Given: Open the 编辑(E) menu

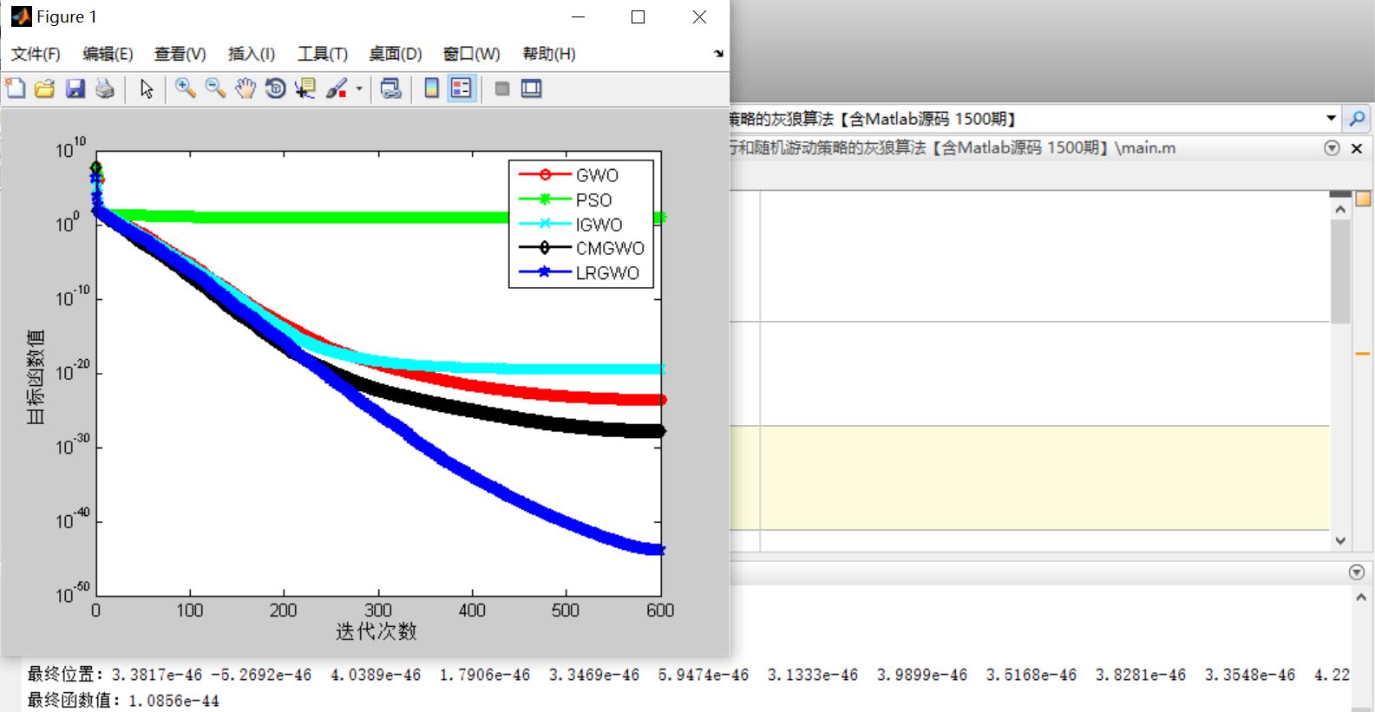Looking at the screenshot, I should (108, 54).
